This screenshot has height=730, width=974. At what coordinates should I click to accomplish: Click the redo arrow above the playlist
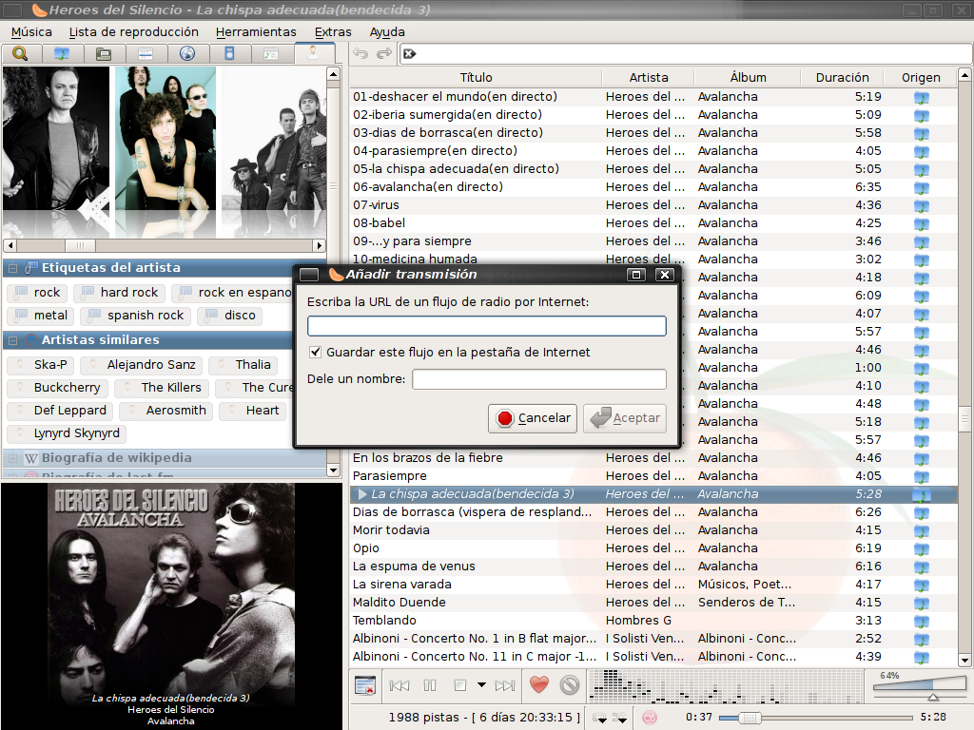(384, 53)
